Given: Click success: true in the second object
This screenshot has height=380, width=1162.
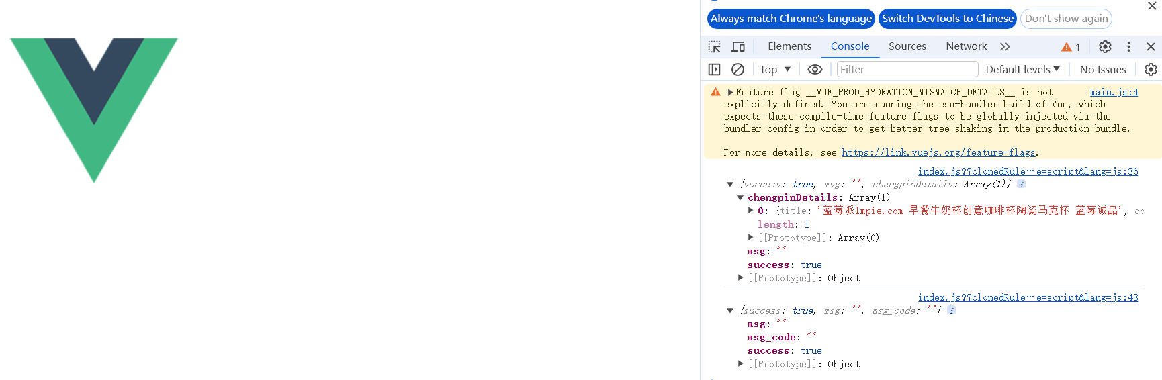Looking at the screenshot, I should click(x=785, y=350).
